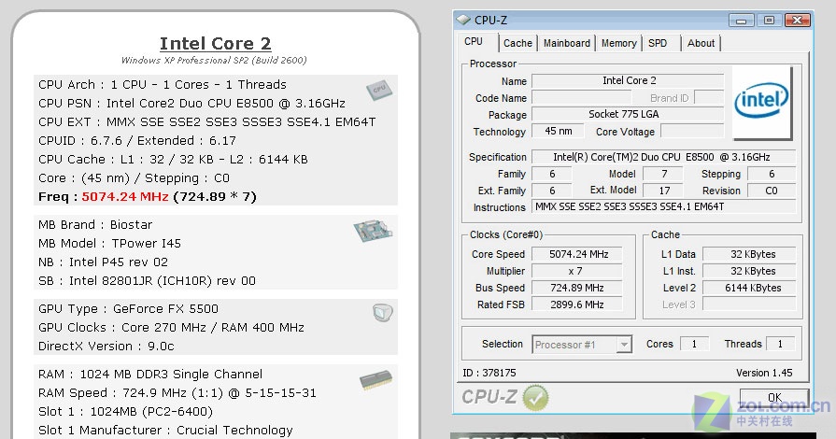Click the text 'DirectX Version : 9.0c'

click(x=106, y=347)
